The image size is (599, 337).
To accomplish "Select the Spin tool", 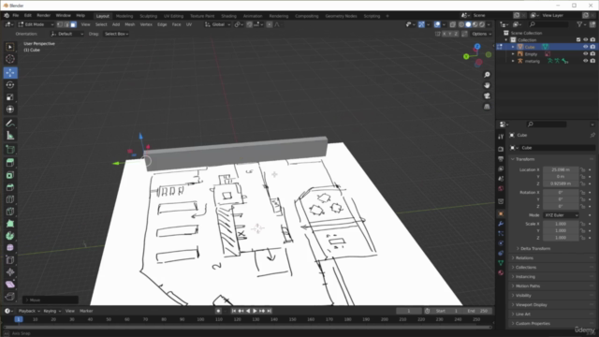I will [x=10, y=236].
